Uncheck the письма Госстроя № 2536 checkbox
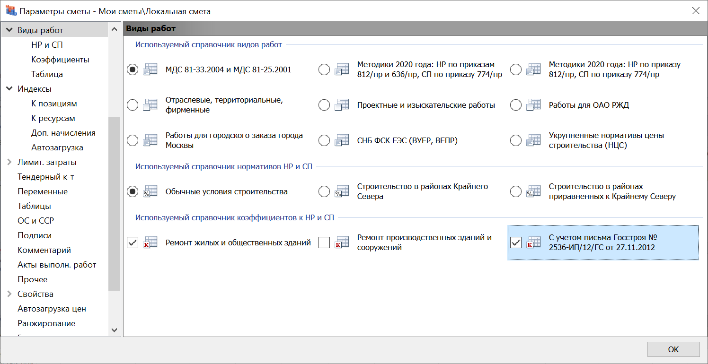Screen dimensions: 708x364 pos(516,243)
